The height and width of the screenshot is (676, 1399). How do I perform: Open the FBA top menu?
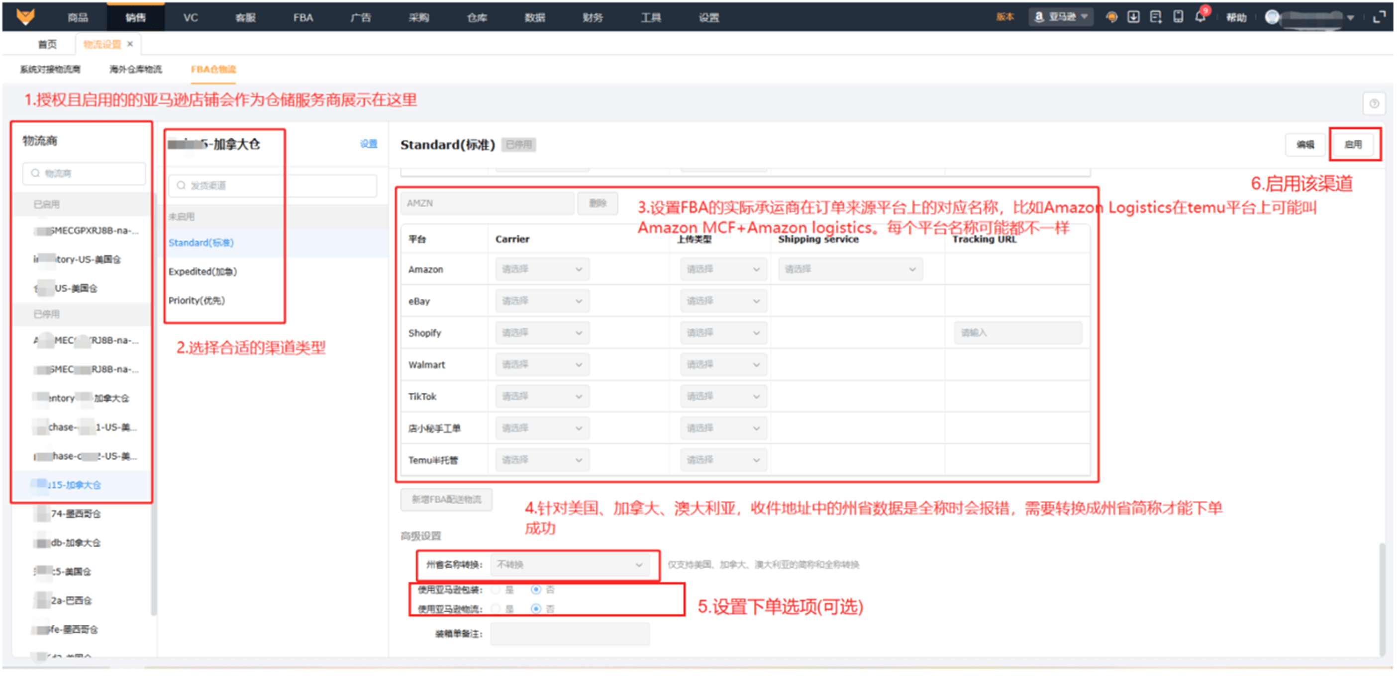point(303,17)
